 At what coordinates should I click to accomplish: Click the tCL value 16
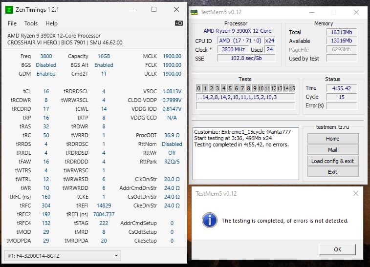(x=46, y=91)
